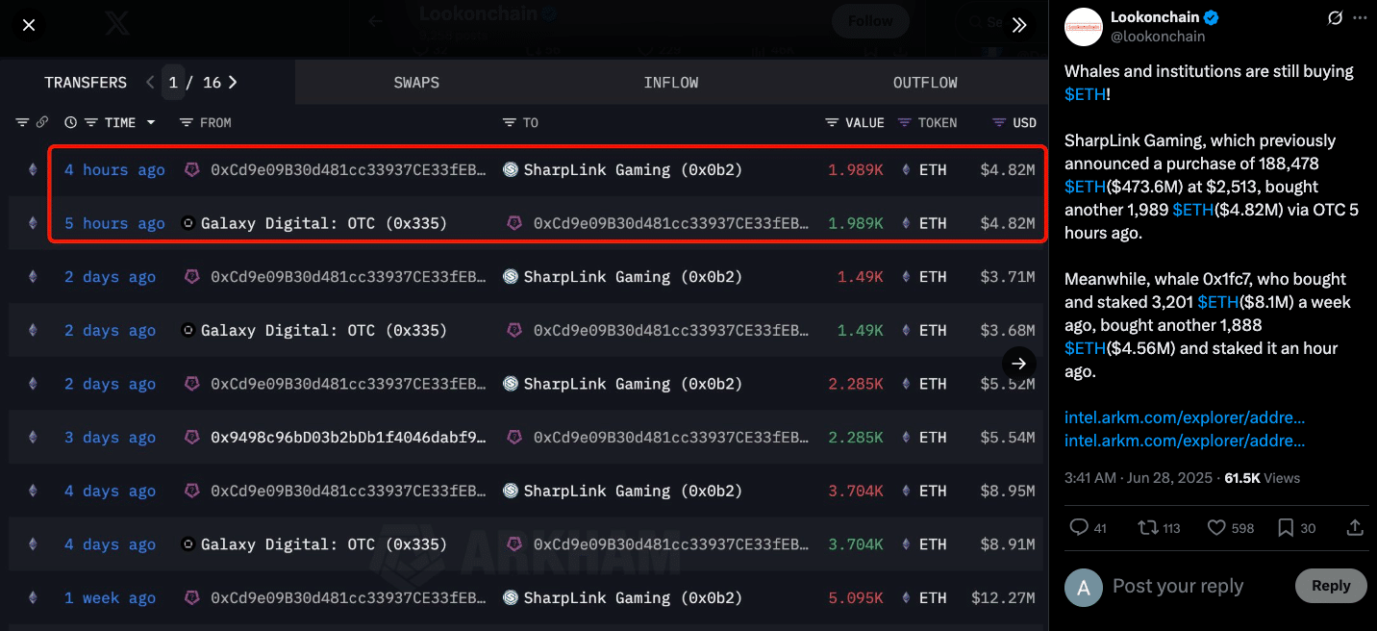Click the Reply button
The width and height of the screenshot is (1377, 631).
click(x=1331, y=586)
